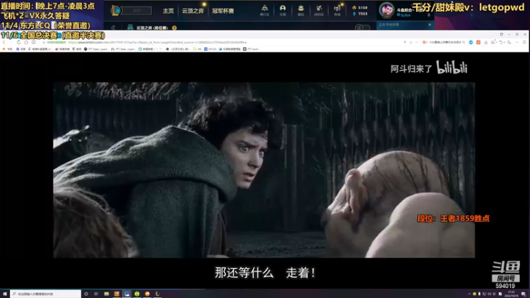
Task: Open the loot (战利品) icon in client
Action: (319, 10)
